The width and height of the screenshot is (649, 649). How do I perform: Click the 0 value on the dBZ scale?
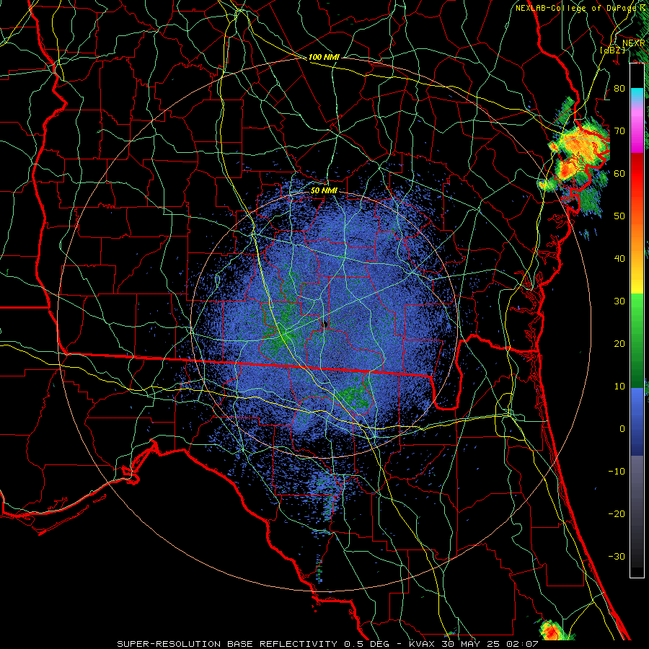coord(622,429)
